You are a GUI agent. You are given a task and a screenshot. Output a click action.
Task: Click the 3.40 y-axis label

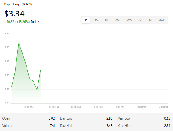[7, 61]
